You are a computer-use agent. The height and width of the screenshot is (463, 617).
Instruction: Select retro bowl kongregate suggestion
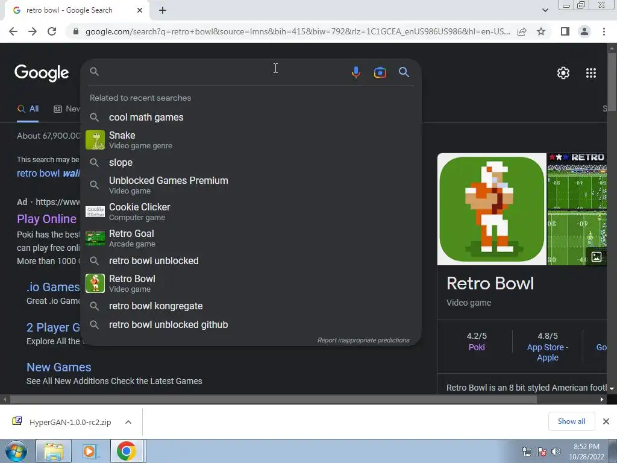pyautogui.click(x=251, y=306)
